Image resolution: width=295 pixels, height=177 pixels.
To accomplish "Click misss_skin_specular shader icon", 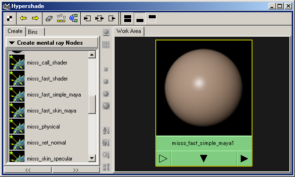I will [17, 156].
